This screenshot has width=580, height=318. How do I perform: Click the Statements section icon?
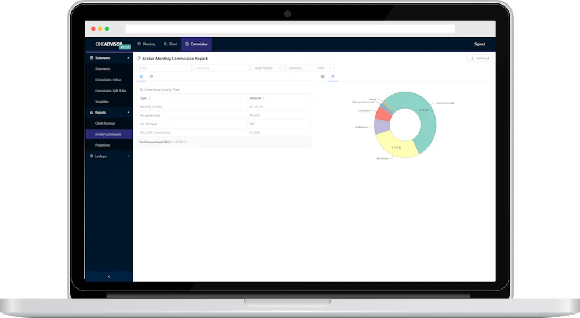tap(92, 58)
